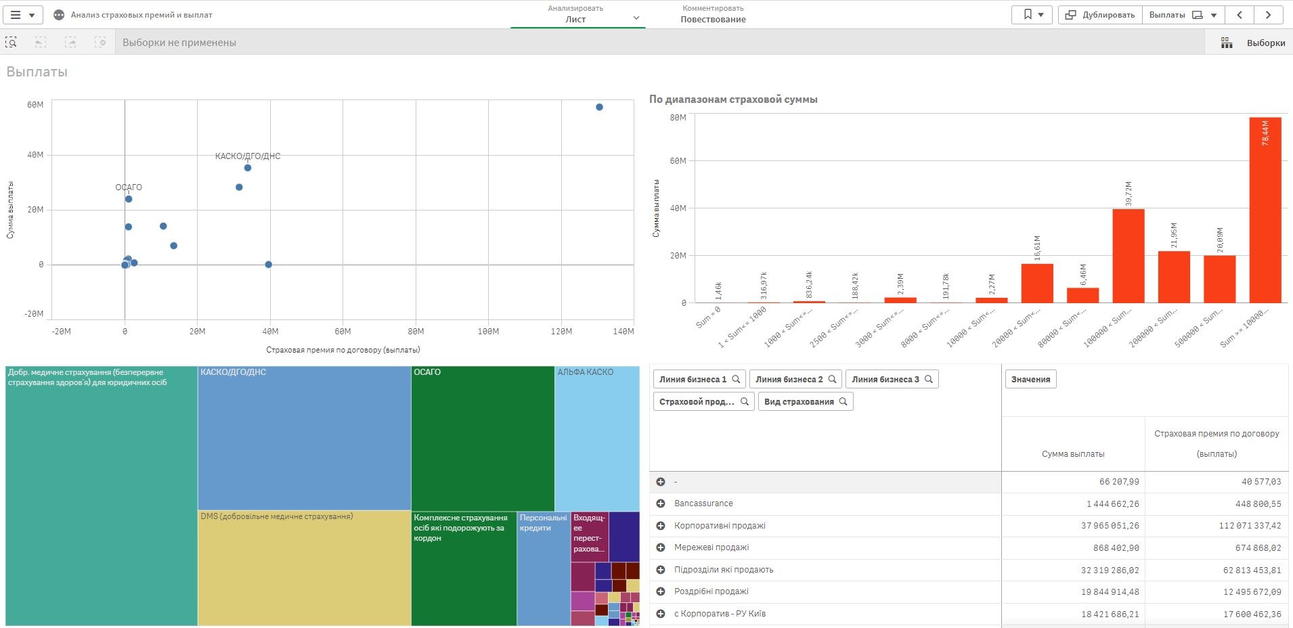Switch to the Повествование tab
The height and width of the screenshot is (628, 1293).
coord(713,14)
